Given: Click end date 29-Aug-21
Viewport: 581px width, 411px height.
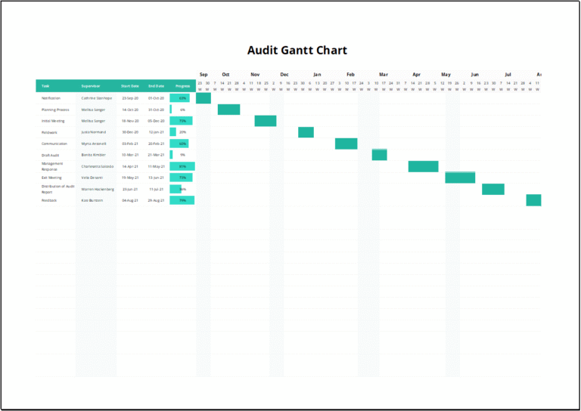Looking at the screenshot, I should point(156,200).
